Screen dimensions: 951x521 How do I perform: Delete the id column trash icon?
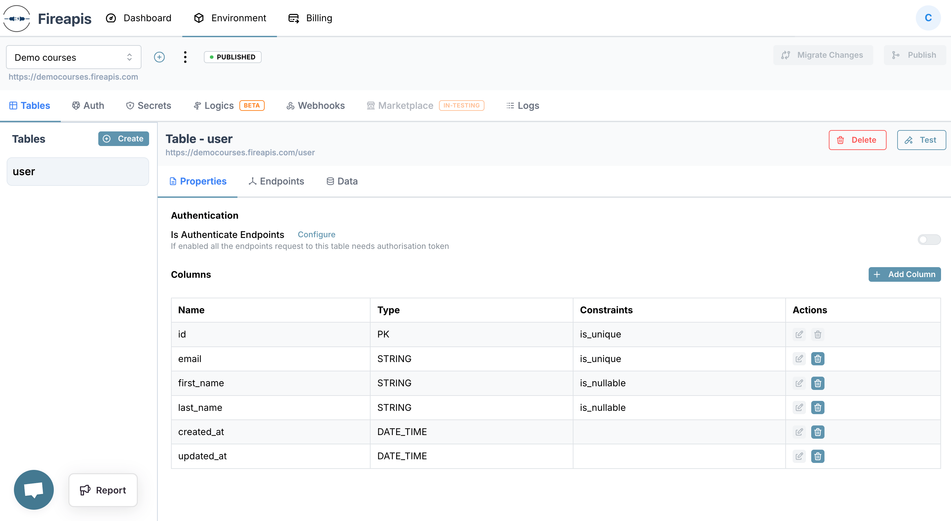(x=818, y=334)
